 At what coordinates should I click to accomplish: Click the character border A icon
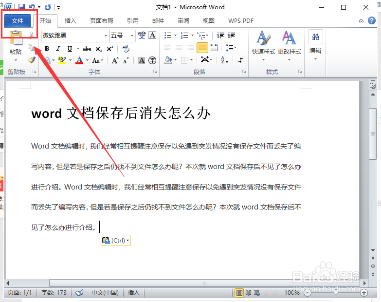[152, 35]
